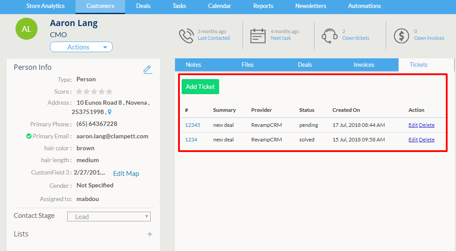
Task: Click the 17 Jul, 2018 08:44 AM date
Action: click(359, 125)
